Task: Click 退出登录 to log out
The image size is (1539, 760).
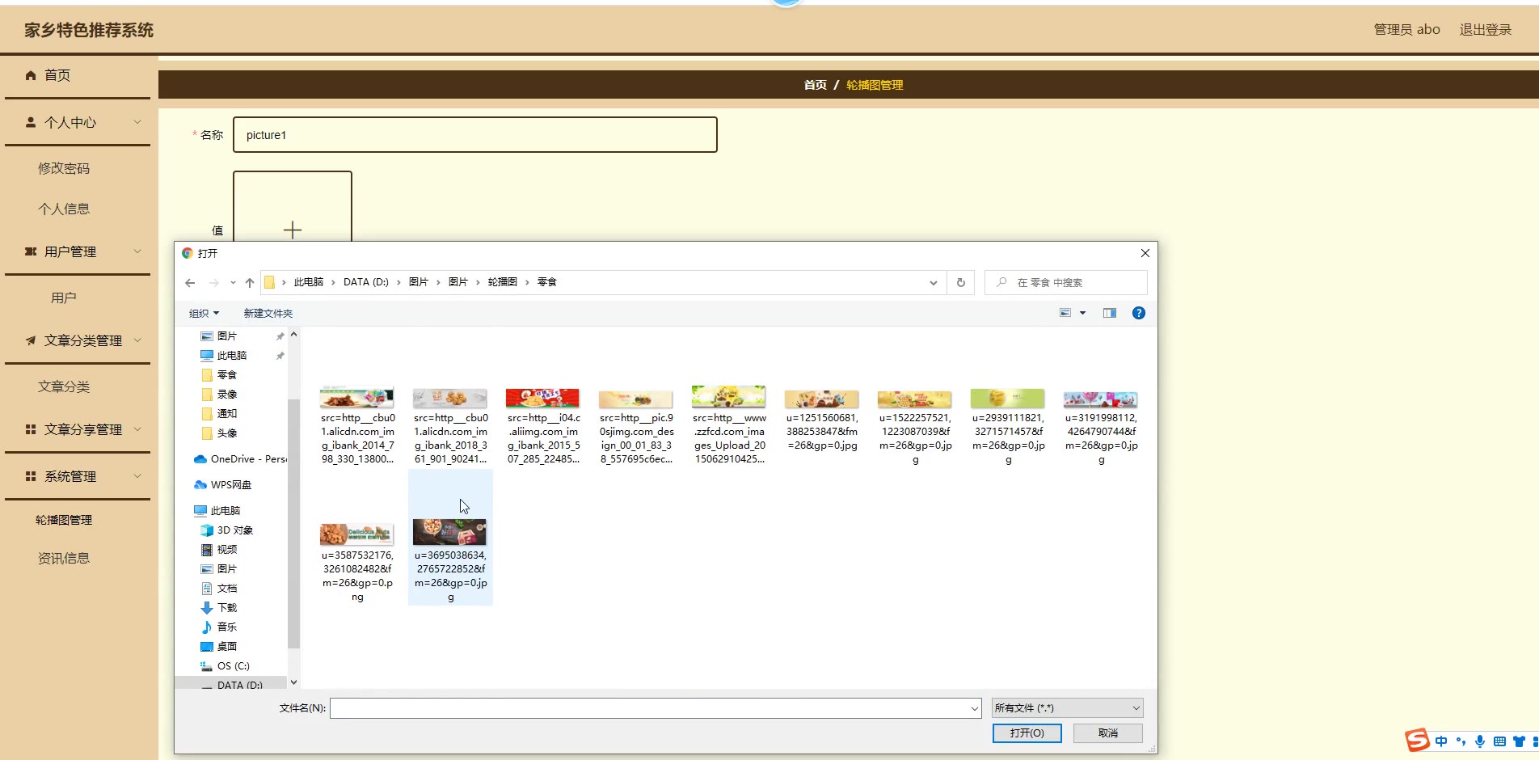Action: [1486, 30]
